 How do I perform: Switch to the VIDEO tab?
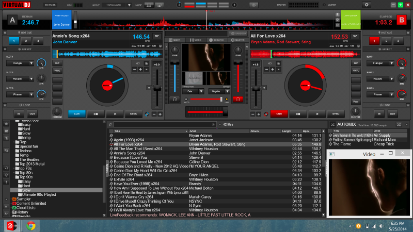196,40
